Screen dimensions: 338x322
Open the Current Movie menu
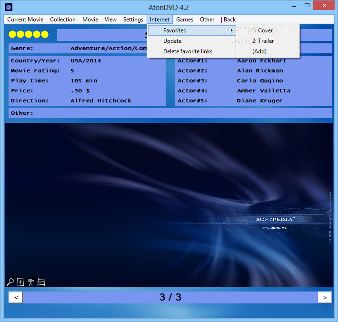(x=25, y=20)
